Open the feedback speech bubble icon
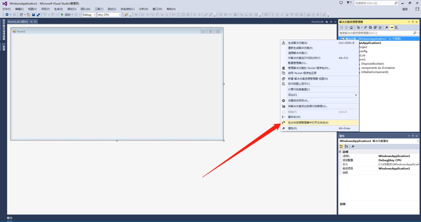 (341, 3)
